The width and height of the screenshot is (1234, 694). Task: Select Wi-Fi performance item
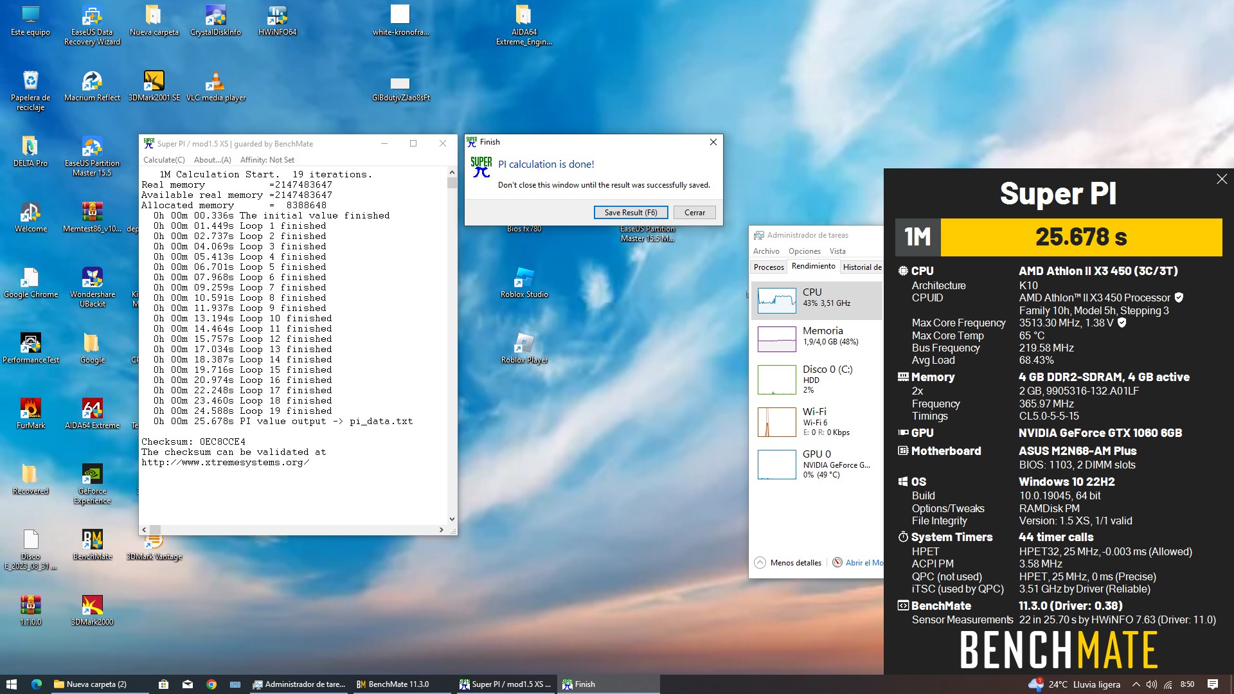point(817,422)
